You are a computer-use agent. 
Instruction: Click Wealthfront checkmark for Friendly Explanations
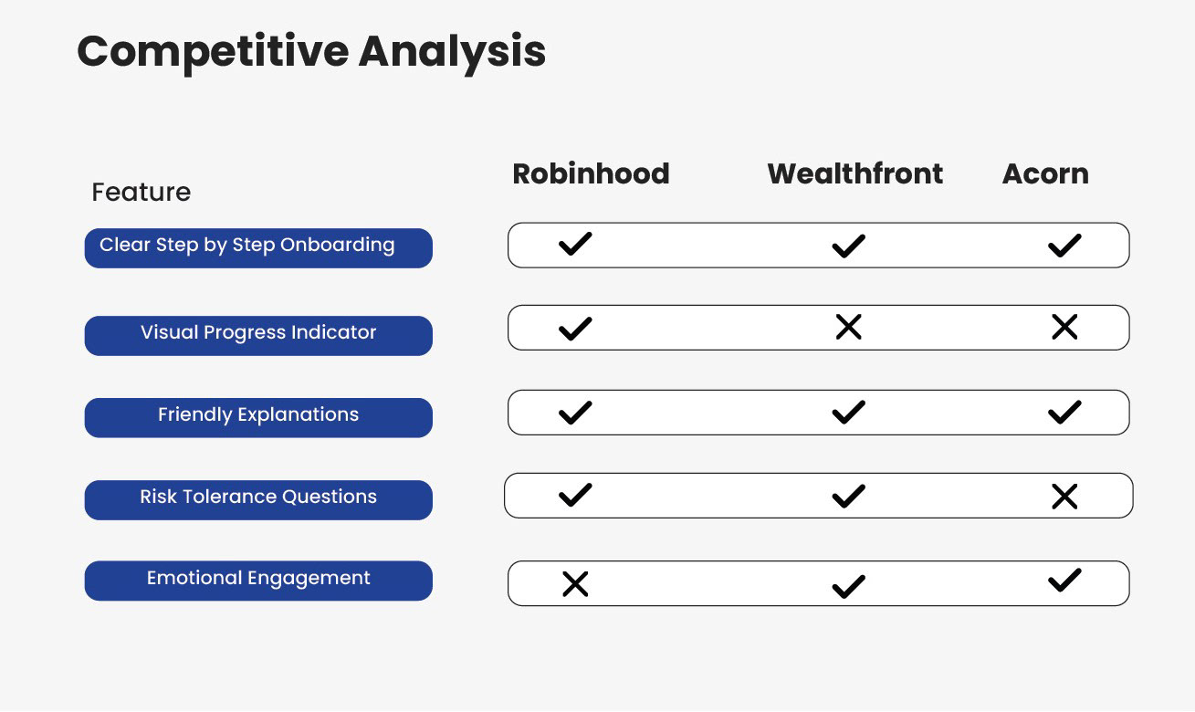tap(848, 413)
